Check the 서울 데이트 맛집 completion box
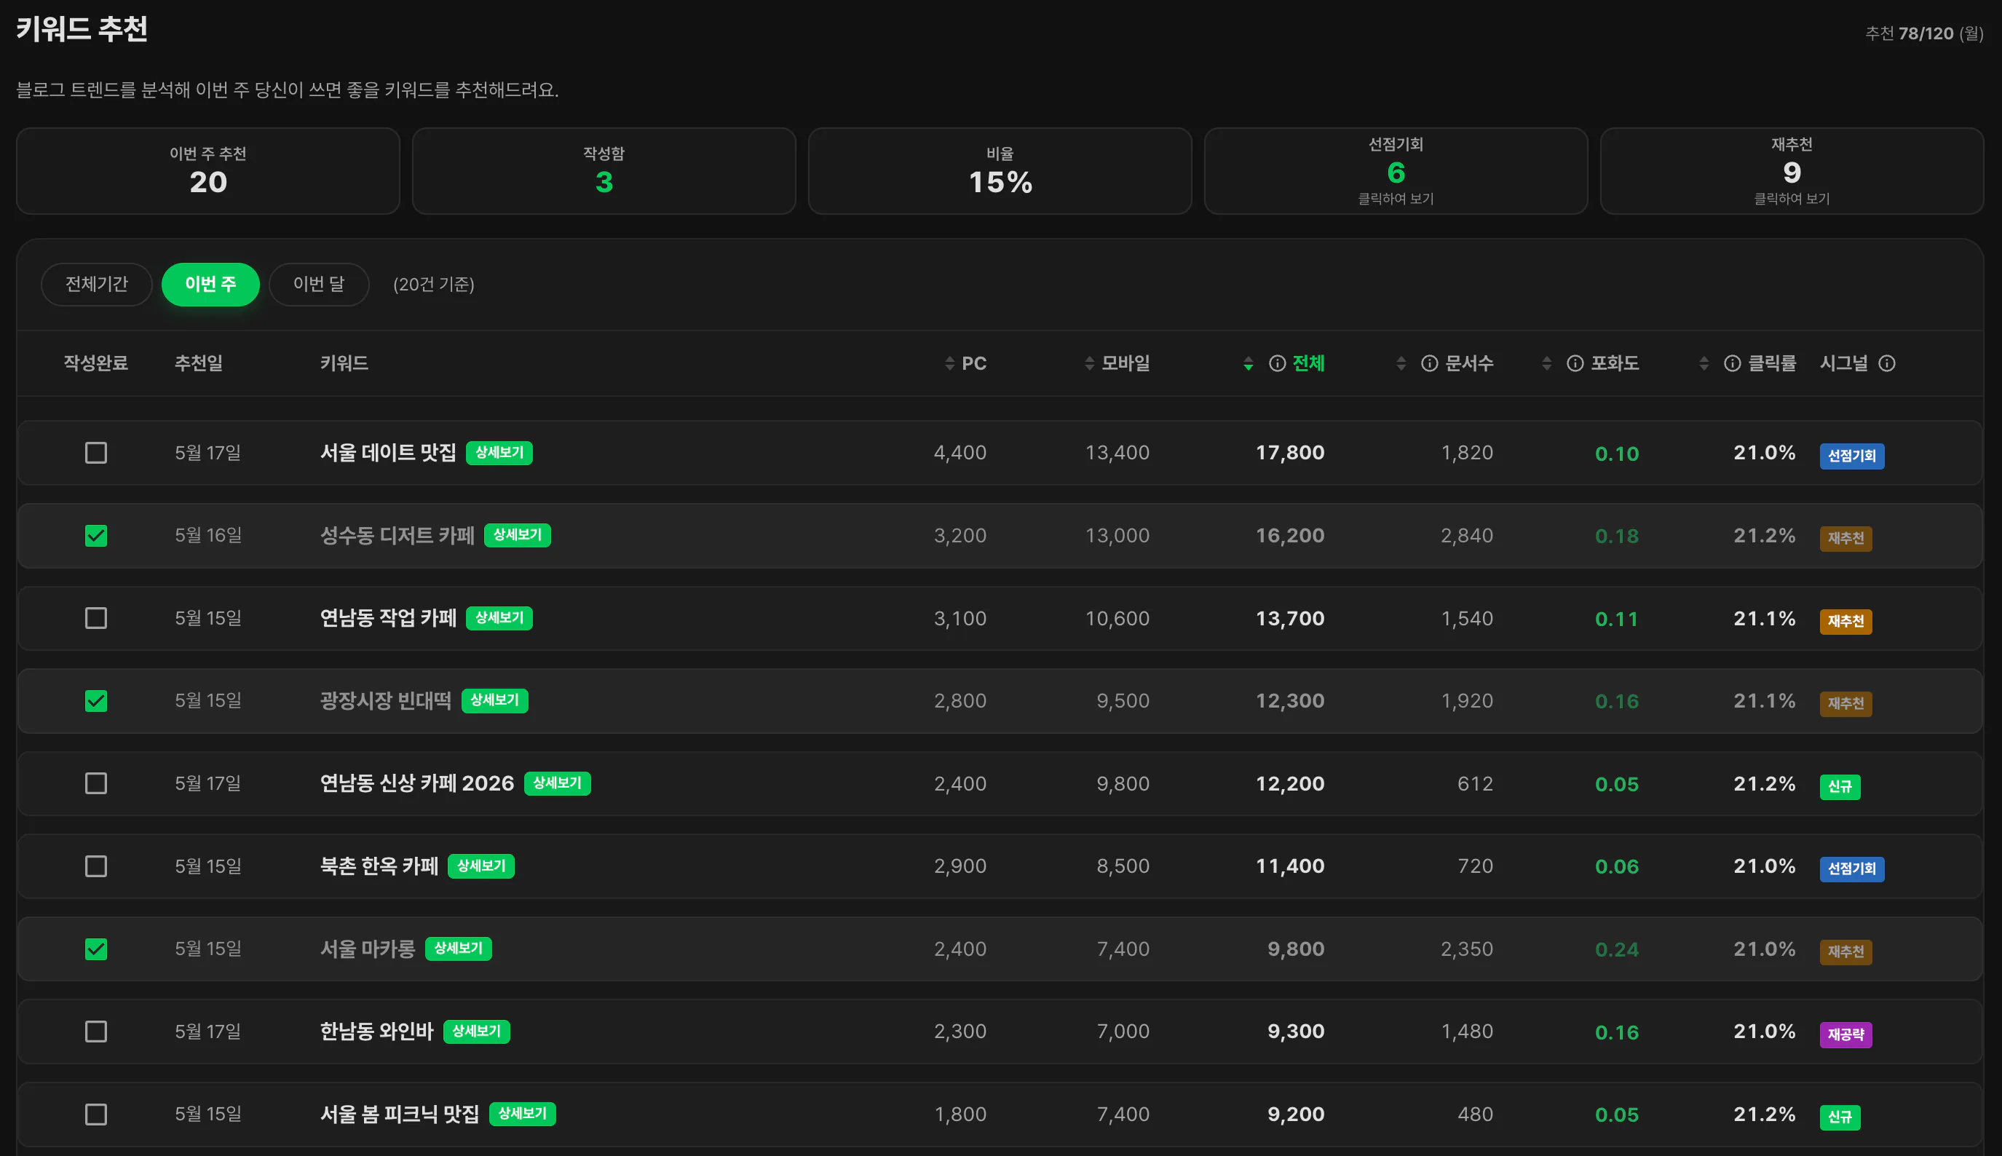Viewport: 2002px width, 1156px height. coord(96,453)
